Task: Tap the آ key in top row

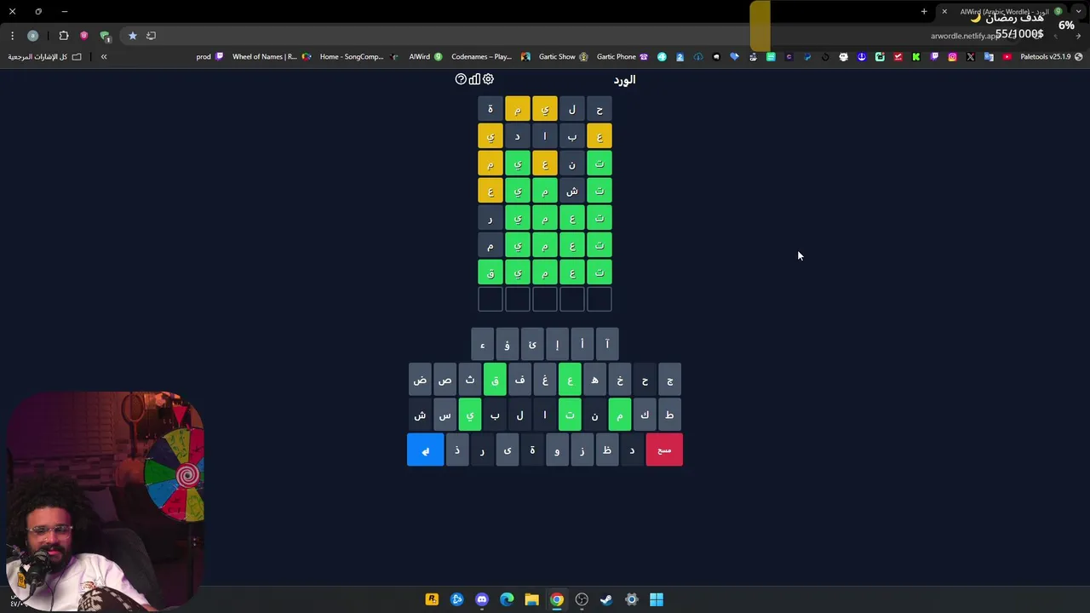Action: coord(607,344)
